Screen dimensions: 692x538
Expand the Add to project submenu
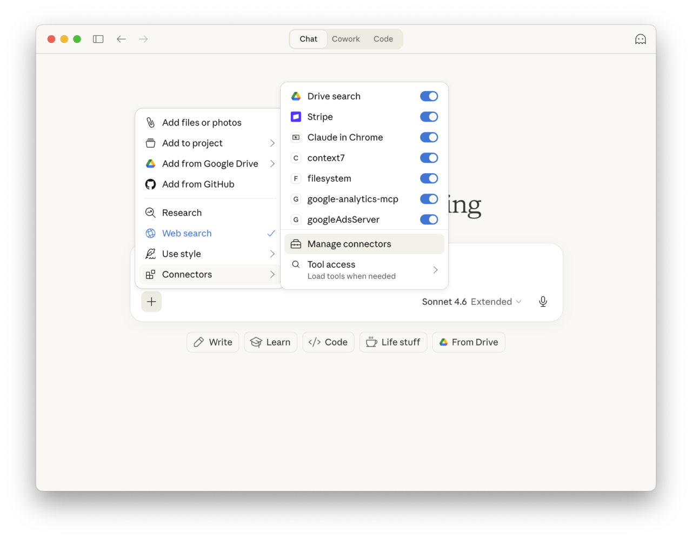192,143
